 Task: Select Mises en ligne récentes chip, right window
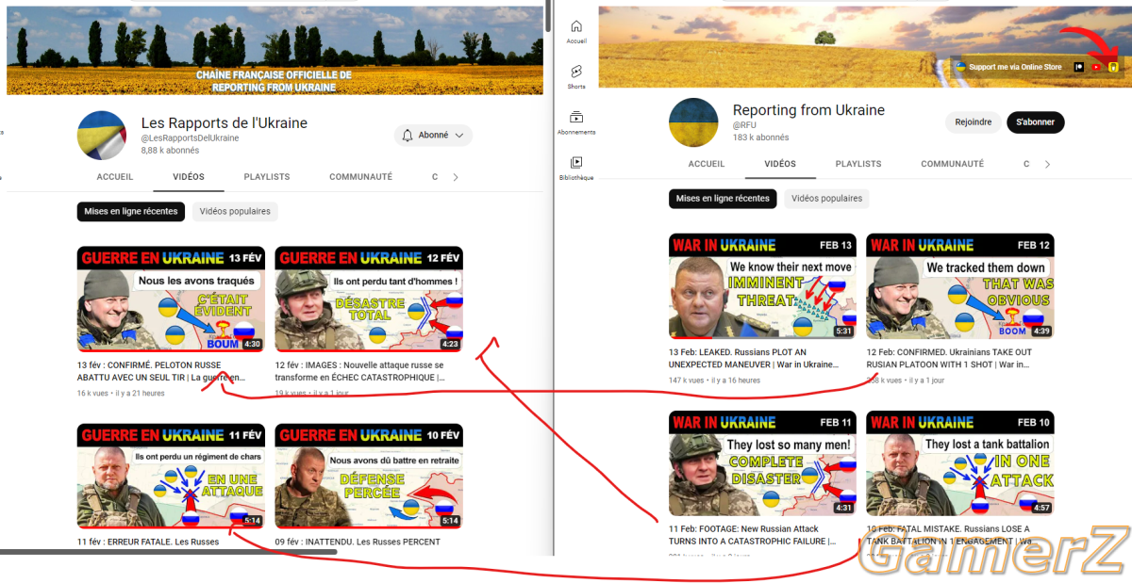pyautogui.click(x=723, y=199)
